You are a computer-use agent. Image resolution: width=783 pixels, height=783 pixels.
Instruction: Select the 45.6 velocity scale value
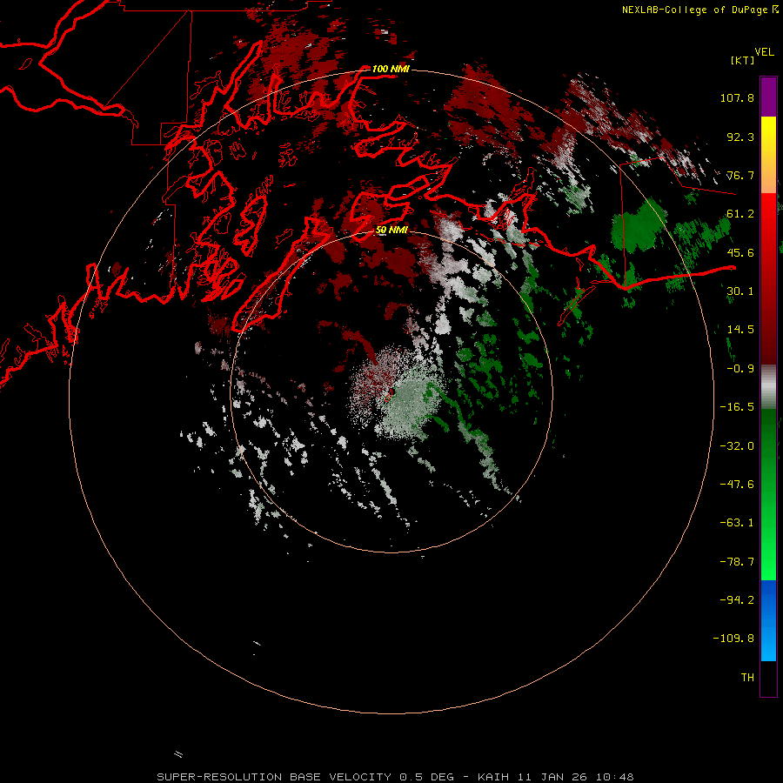(x=740, y=252)
